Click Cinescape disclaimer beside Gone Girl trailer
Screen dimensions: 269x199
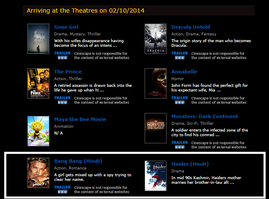(x=102, y=56)
